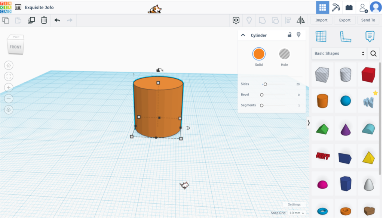Screen dimensions: 383x219
Task: Pick the striped Cylinder hole shape
Action: 346,75
